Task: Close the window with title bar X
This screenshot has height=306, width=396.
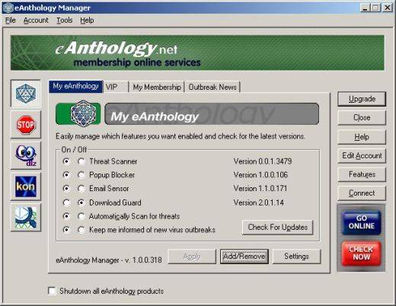Action: point(388,8)
